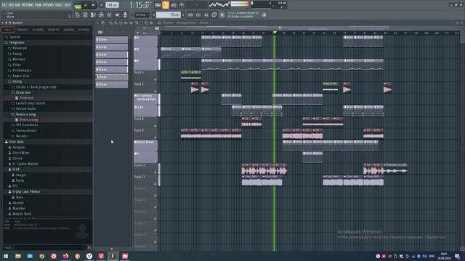Select the PROJECT browser tab
The height and width of the screenshot is (261, 465).
[23, 30]
